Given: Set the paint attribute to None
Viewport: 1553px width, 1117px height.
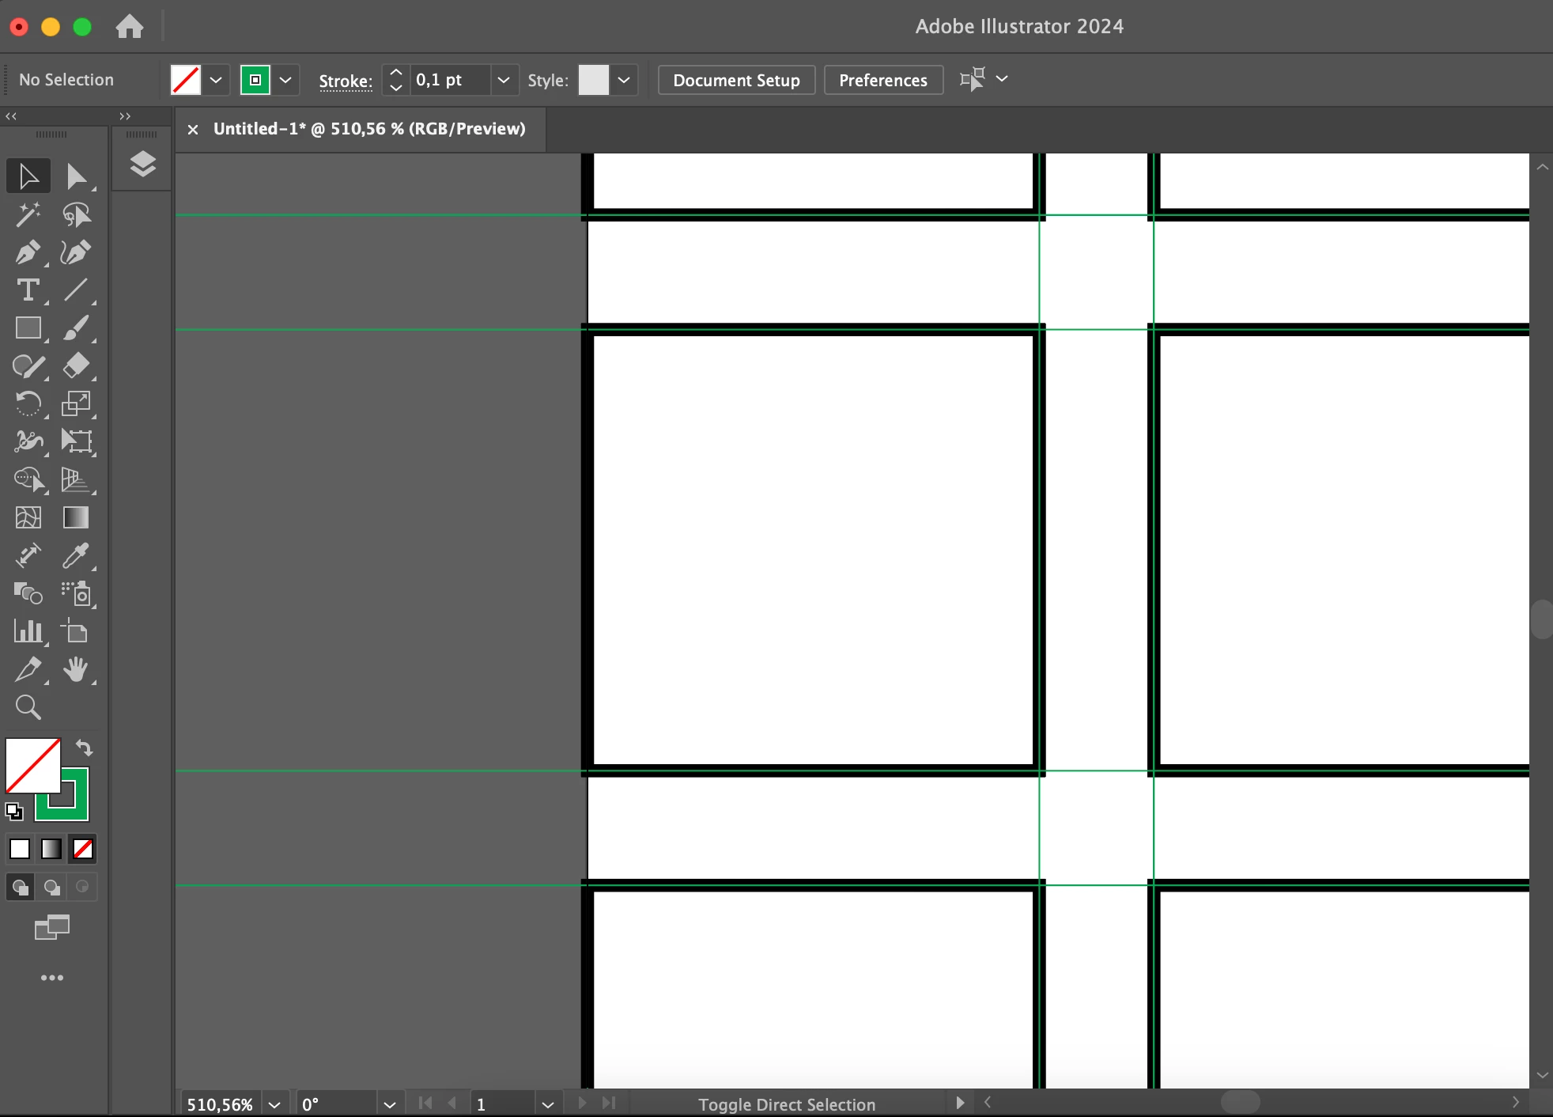Looking at the screenshot, I should pos(83,849).
